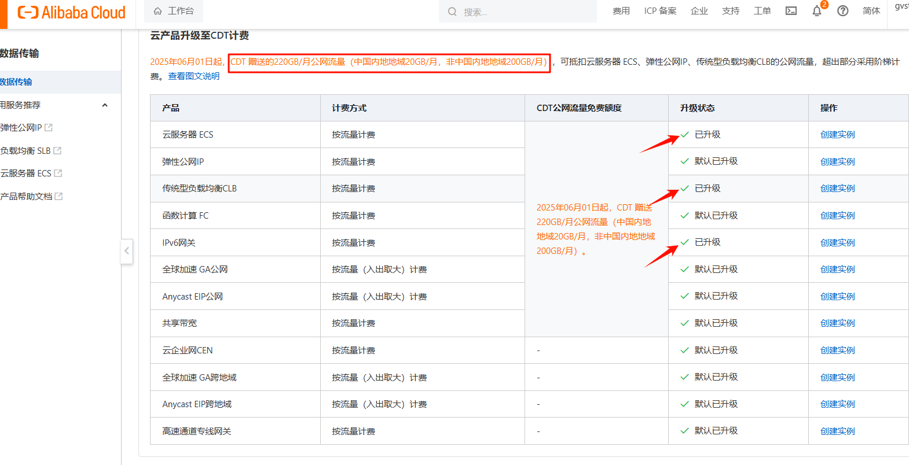Open the help question mark icon
Image resolution: width=909 pixels, height=465 pixels.
click(x=843, y=11)
